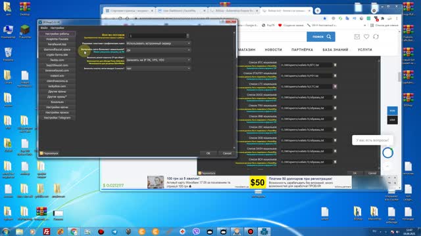Click the bookmark star icon in address bar
The width and height of the screenshot is (421, 236).
pyautogui.click(x=325, y=18)
